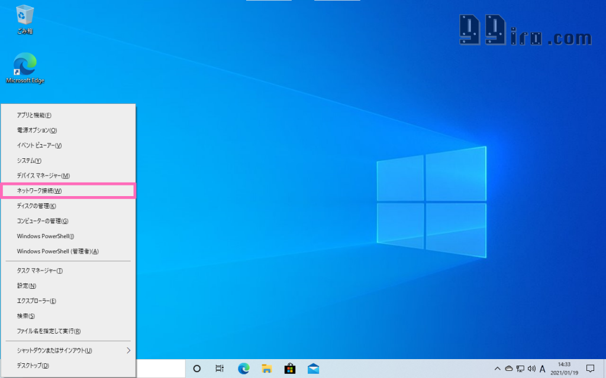Click the OneDrive cloud tray icon
The image size is (606, 378).
tap(508, 369)
